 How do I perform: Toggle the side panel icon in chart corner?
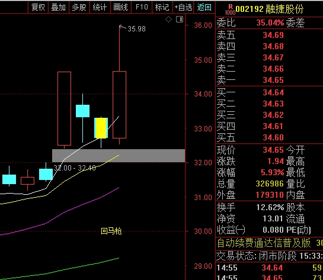(180, 20)
